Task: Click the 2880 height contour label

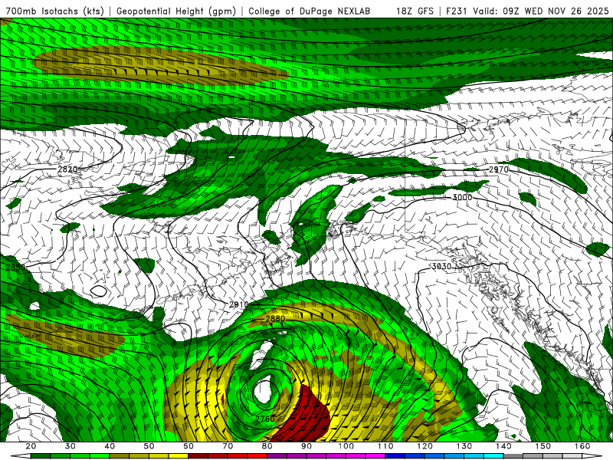Action: (x=275, y=318)
